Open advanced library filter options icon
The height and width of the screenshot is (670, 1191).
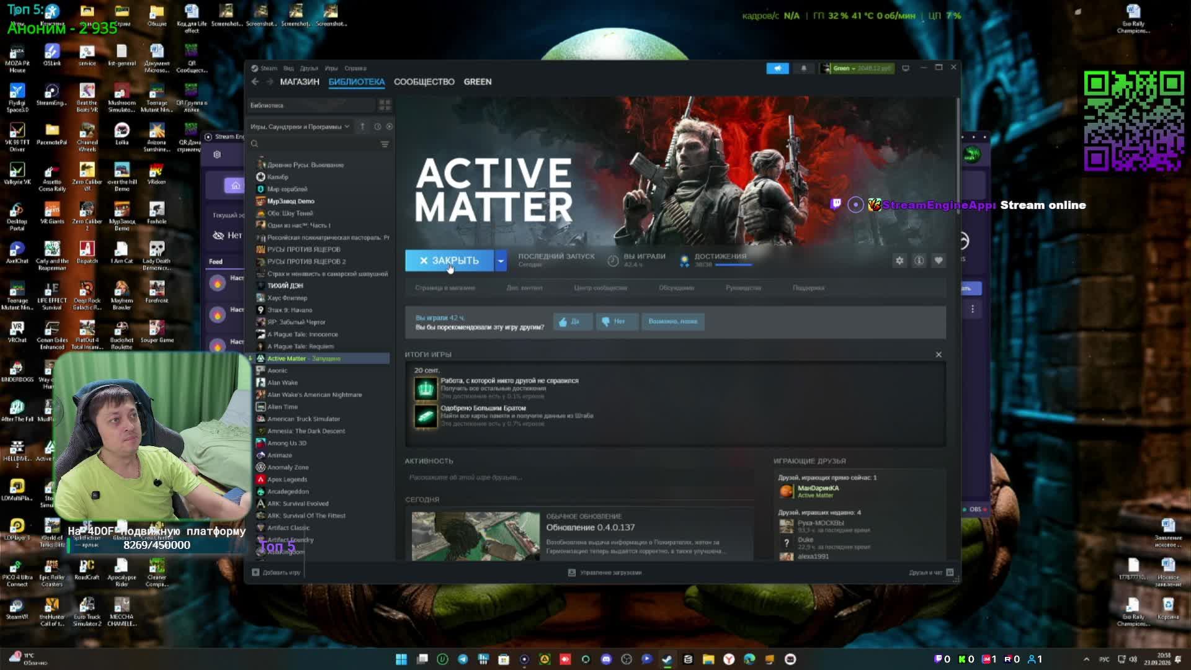[385, 144]
